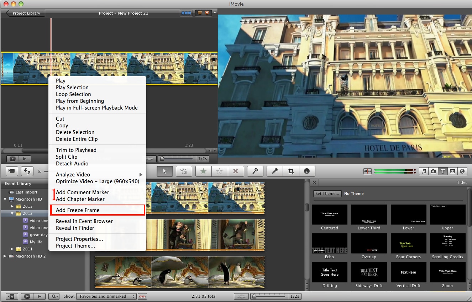This screenshot has width=472, height=302.
Task: Pick the Four Corners title style
Action: pyautogui.click(x=408, y=243)
